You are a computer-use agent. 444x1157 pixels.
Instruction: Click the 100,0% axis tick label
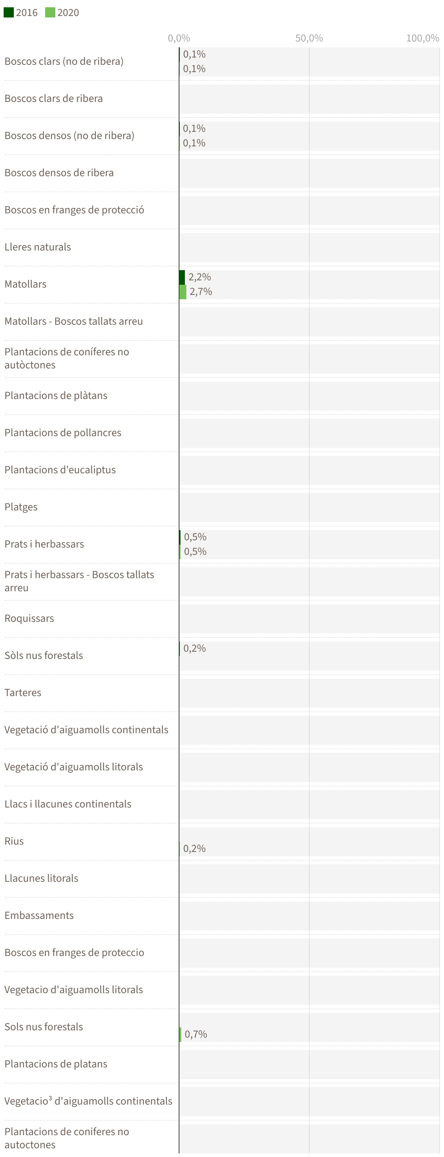click(x=423, y=38)
